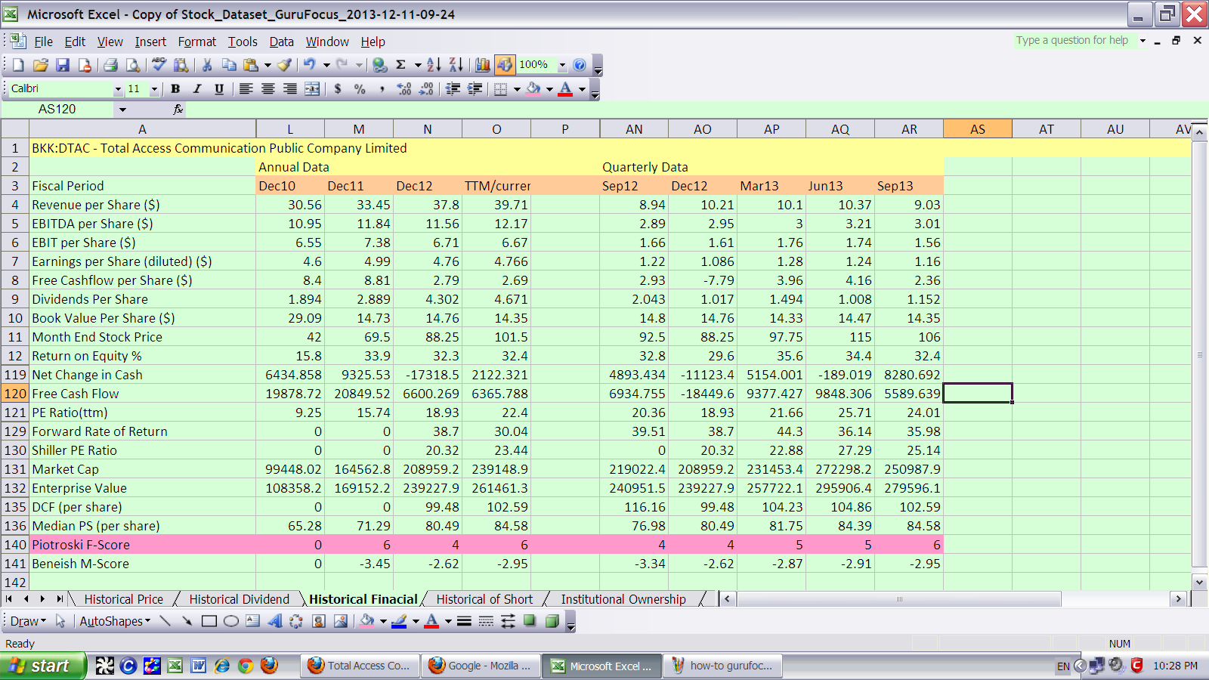Toggle the Select Objects pointer

[x=60, y=621]
